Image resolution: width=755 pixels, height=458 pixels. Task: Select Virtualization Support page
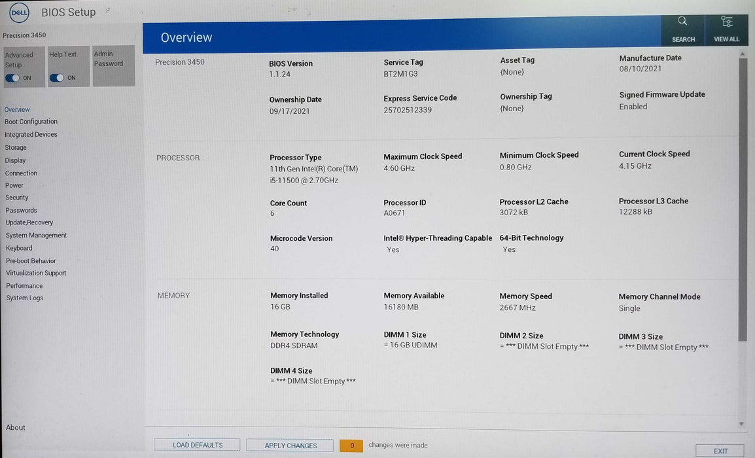[x=35, y=273]
